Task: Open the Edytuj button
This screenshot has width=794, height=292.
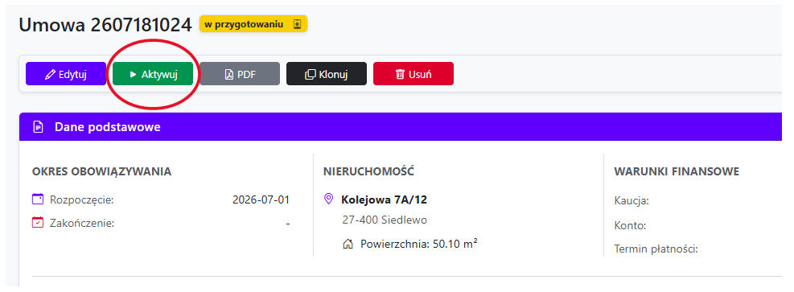Action: click(x=66, y=74)
